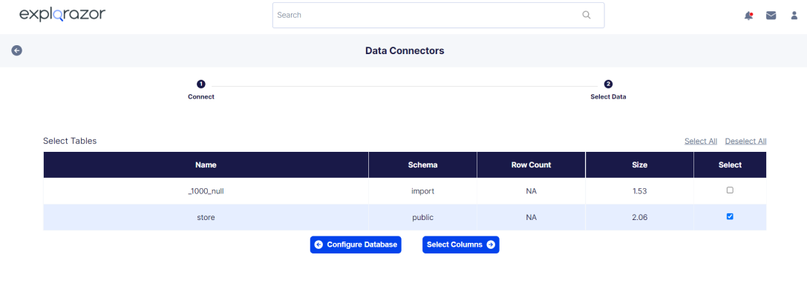Viewport: 807px width, 283px height.
Task: Open the notifications bell icon
Action: (748, 16)
